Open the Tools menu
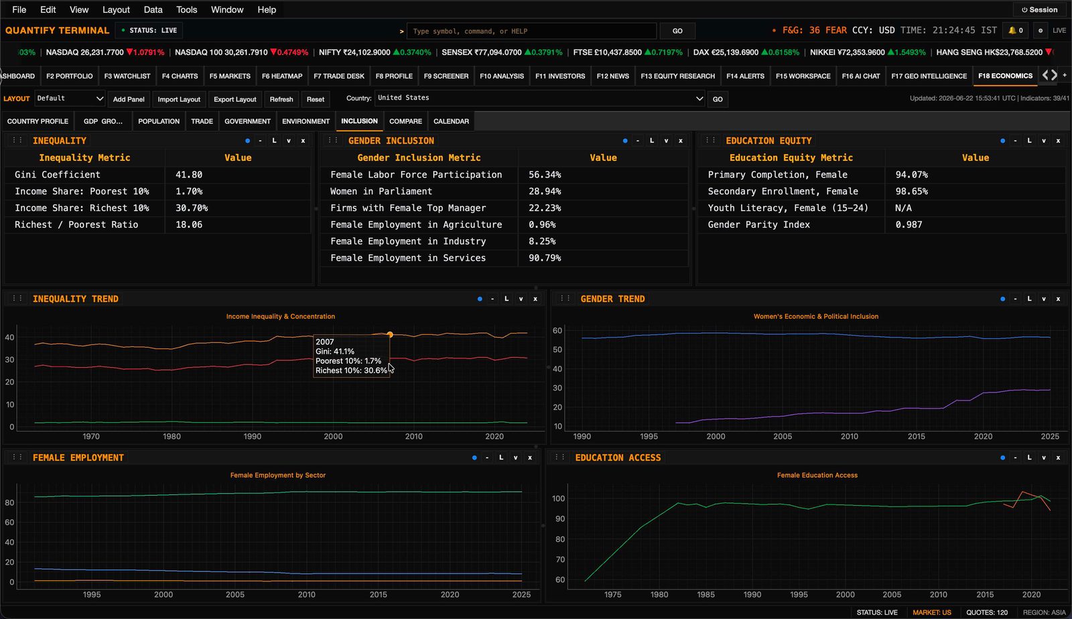Viewport: 1072px width, 619px height. coord(186,9)
